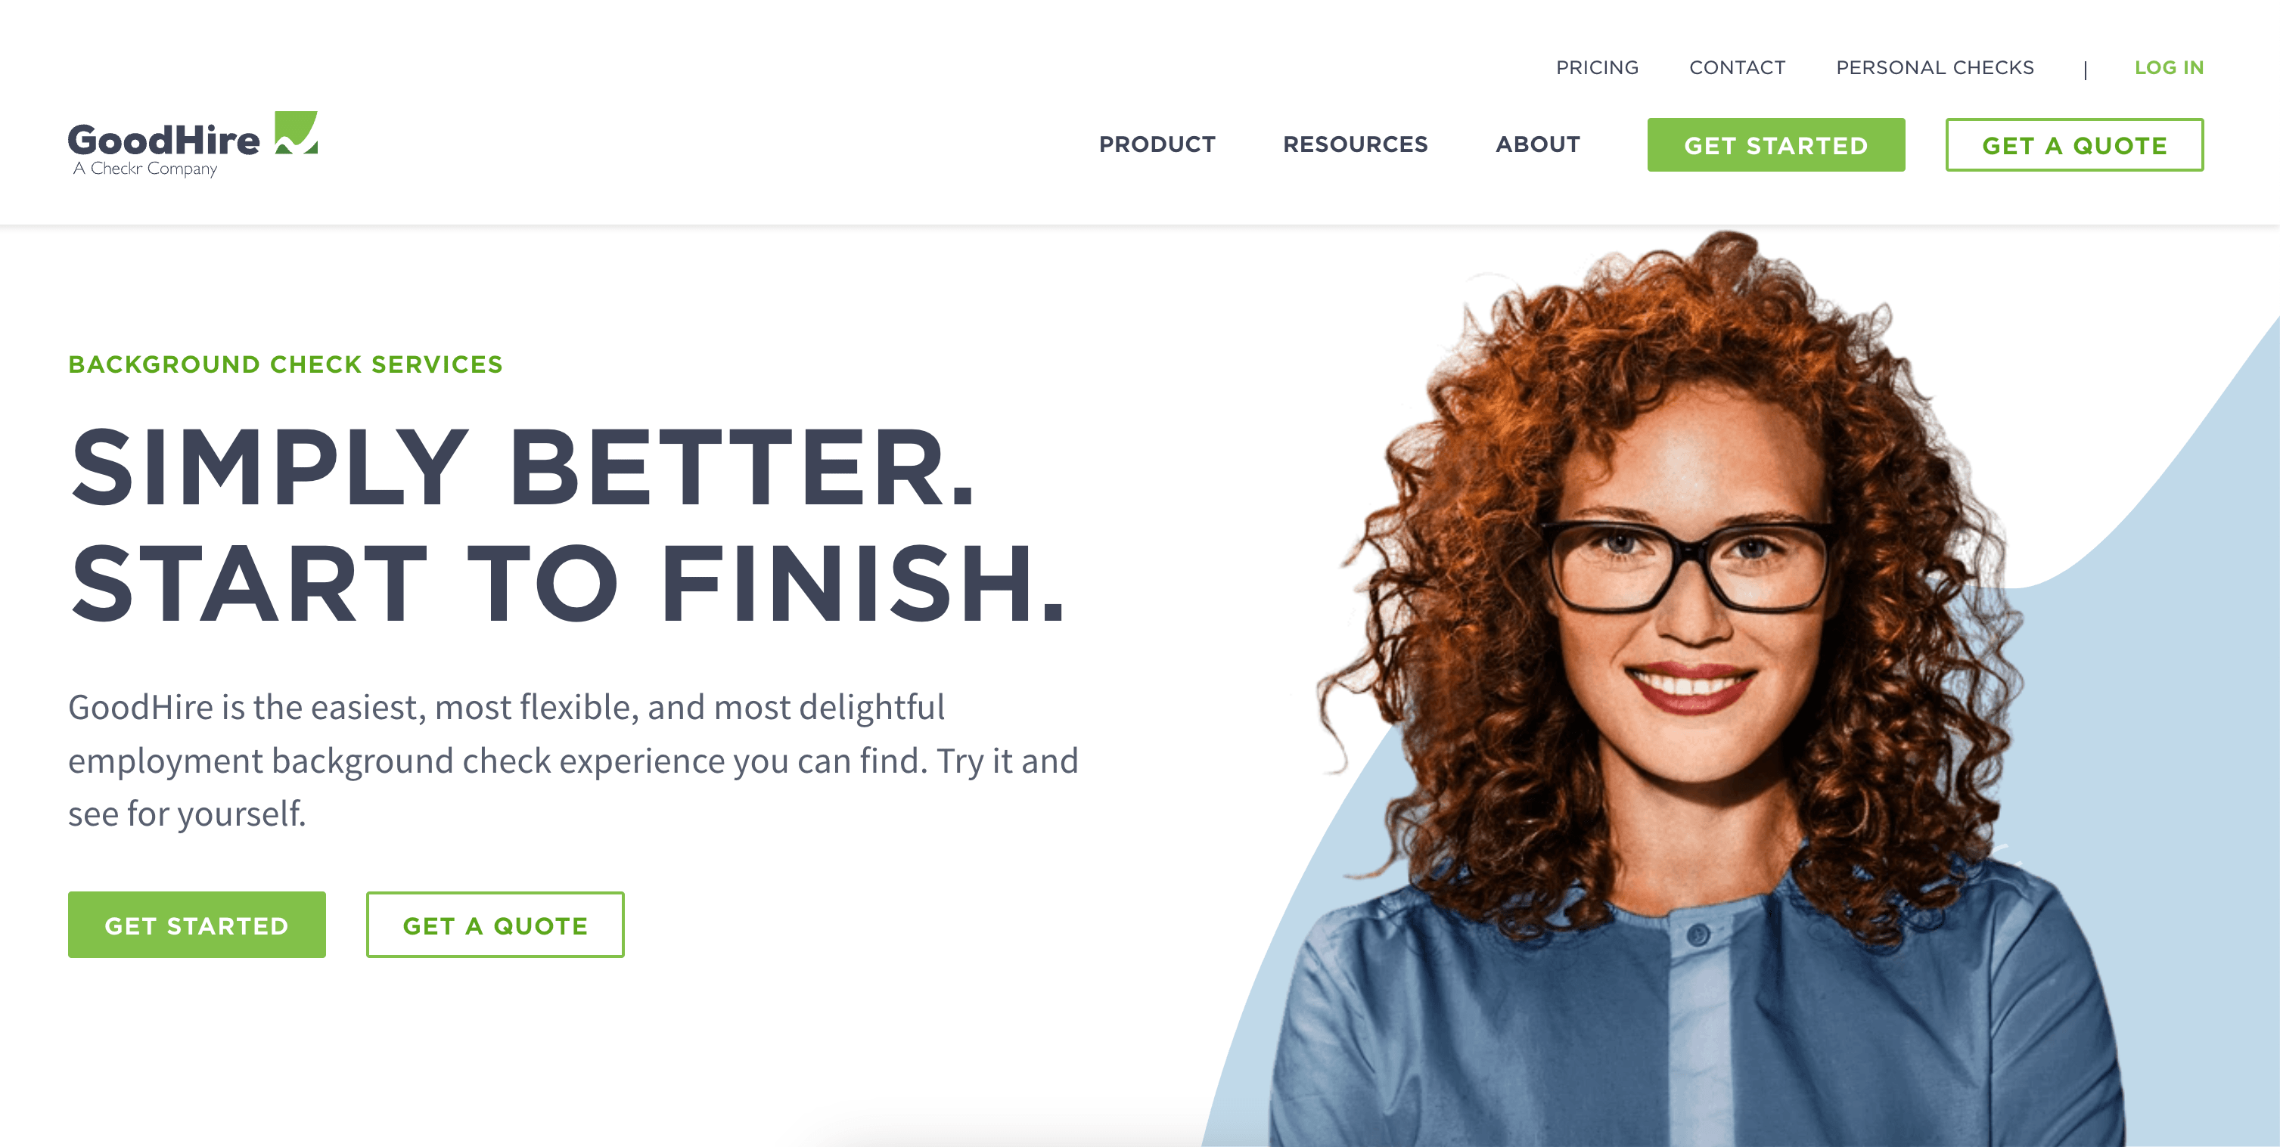Click the GoodHire wordmark in the header
Screen dimensions: 2280x1147
click(165, 140)
